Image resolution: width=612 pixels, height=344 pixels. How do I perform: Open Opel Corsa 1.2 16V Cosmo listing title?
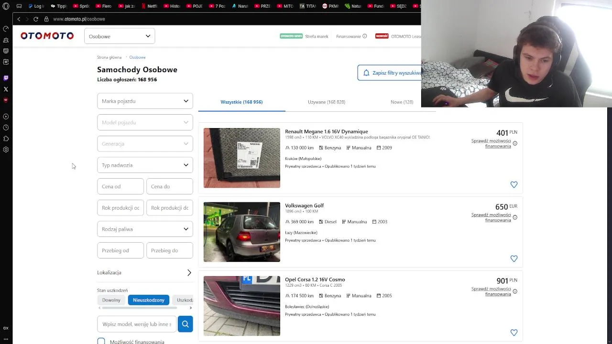pyautogui.click(x=315, y=279)
